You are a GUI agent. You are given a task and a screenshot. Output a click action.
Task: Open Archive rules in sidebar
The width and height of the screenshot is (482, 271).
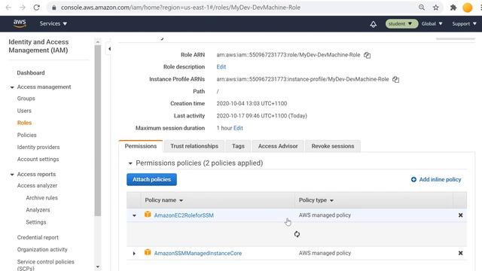(42, 198)
